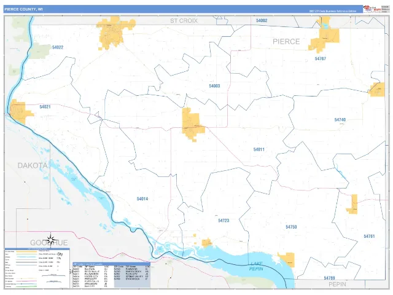Select the 54011 ZIP code label
The width and height of the screenshot is (393, 295).
[259, 149]
